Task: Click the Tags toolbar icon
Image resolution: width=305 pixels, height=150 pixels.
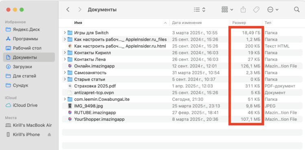Action: click(x=256, y=9)
